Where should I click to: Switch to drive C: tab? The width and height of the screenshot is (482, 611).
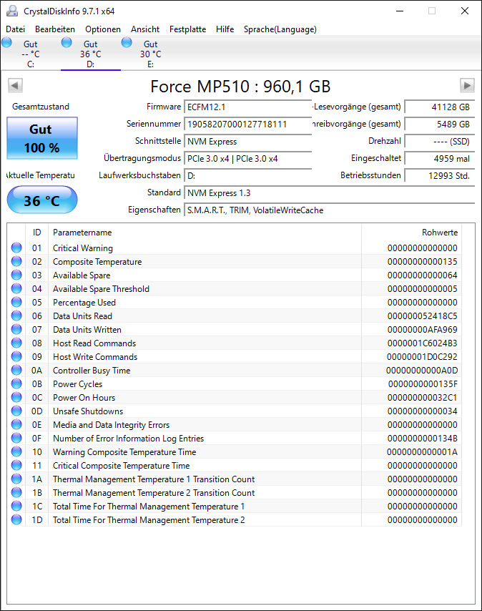point(30,54)
